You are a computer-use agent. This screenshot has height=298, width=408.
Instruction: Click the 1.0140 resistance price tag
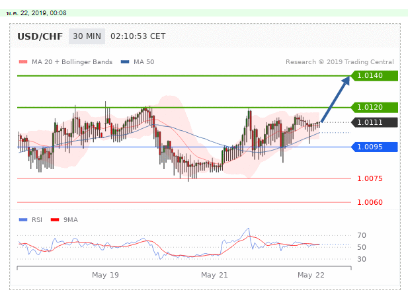click(x=374, y=76)
